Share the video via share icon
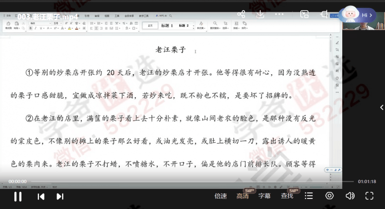 (x=241, y=14)
